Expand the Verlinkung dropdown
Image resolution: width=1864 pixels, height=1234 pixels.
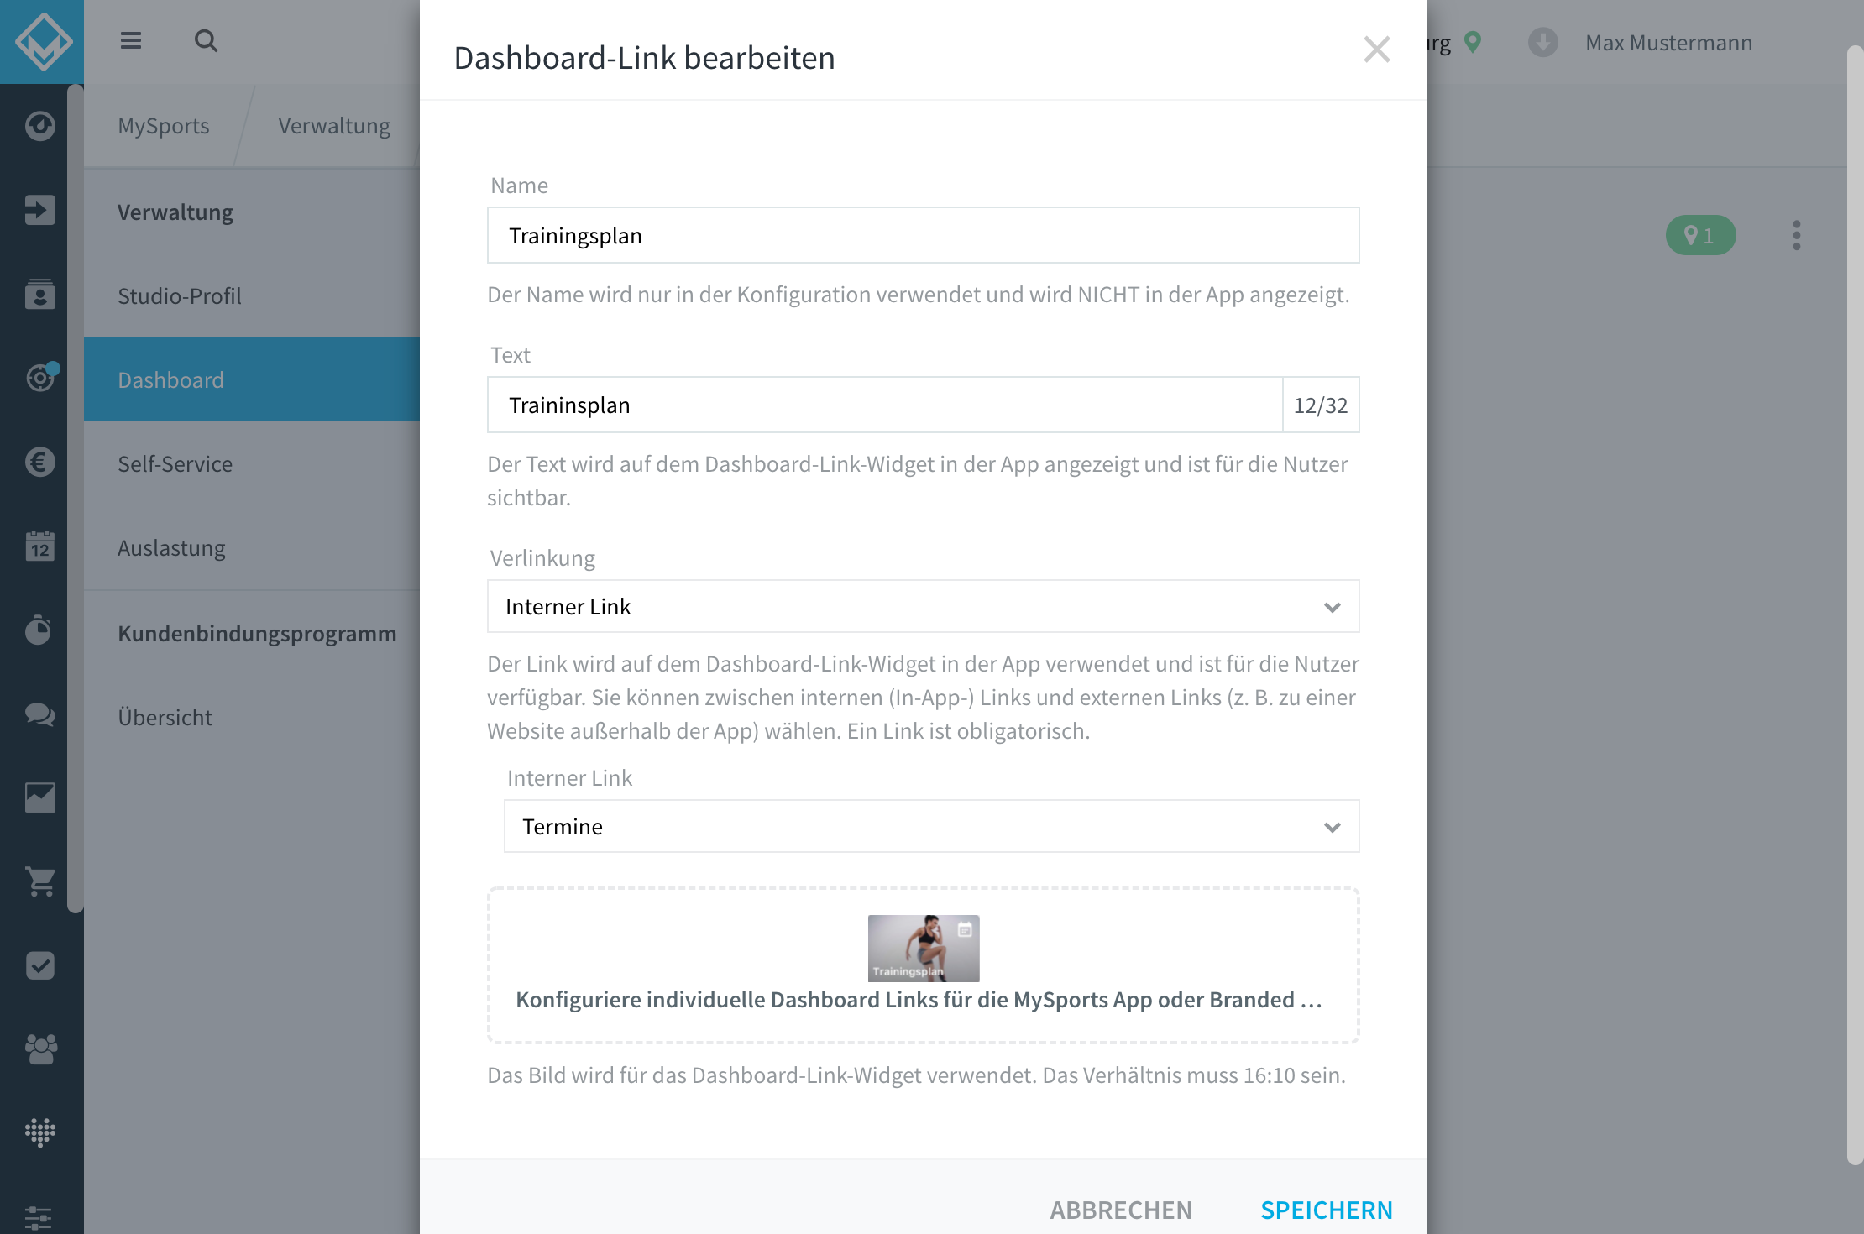pyautogui.click(x=923, y=606)
